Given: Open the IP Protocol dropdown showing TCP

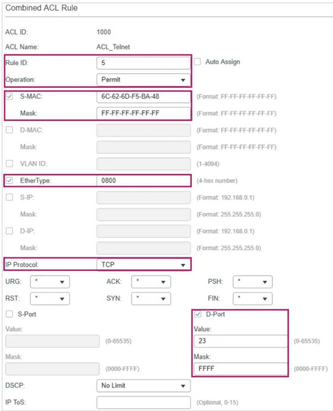Looking at the screenshot, I should [144, 265].
